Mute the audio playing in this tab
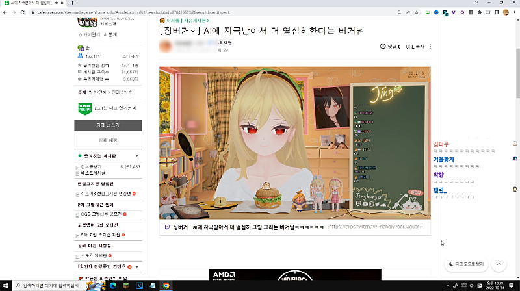This screenshot has height=291, width=520. click(57, 3)
